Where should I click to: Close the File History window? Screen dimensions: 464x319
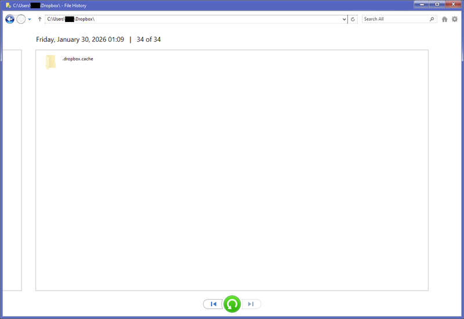pyautogui.click(x=454, y=4)
